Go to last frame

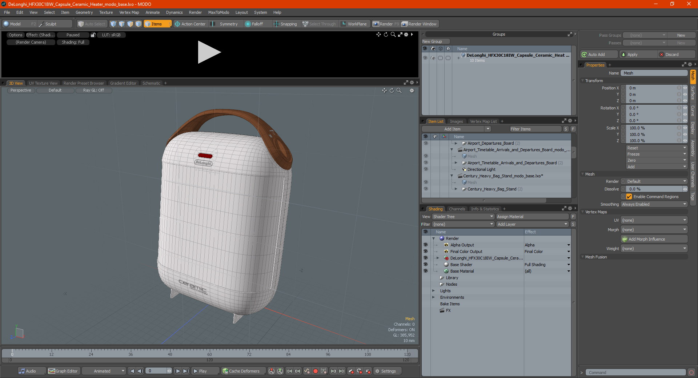click(x=186, y=371)
